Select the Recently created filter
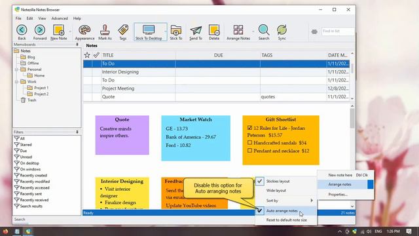Viewport: 419px width, 236px height. click(x=31, y=175)
